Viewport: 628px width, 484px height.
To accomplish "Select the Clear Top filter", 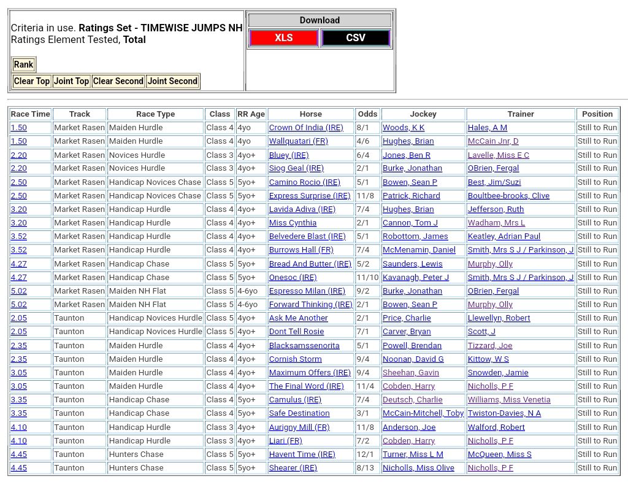I will (x=32, y=81).
